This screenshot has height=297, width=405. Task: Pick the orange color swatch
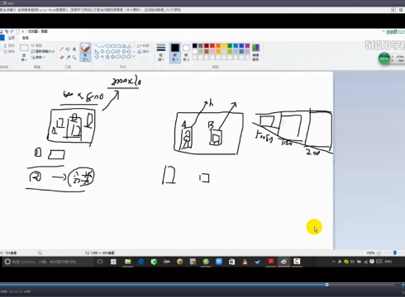[x=218, y=45]
